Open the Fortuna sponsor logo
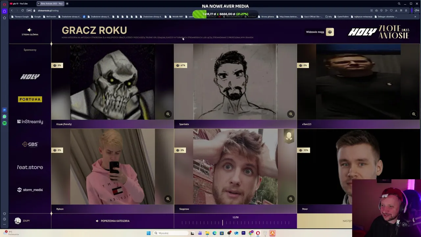 [30, 99]
